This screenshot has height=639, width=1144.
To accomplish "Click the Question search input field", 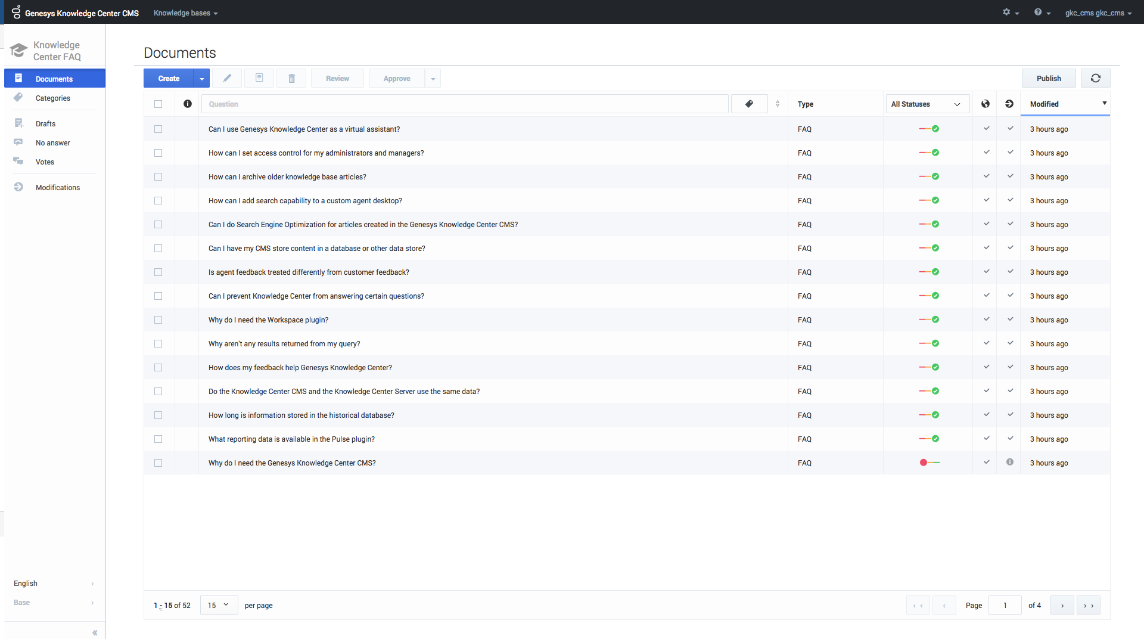I will [x=465, y=104].
